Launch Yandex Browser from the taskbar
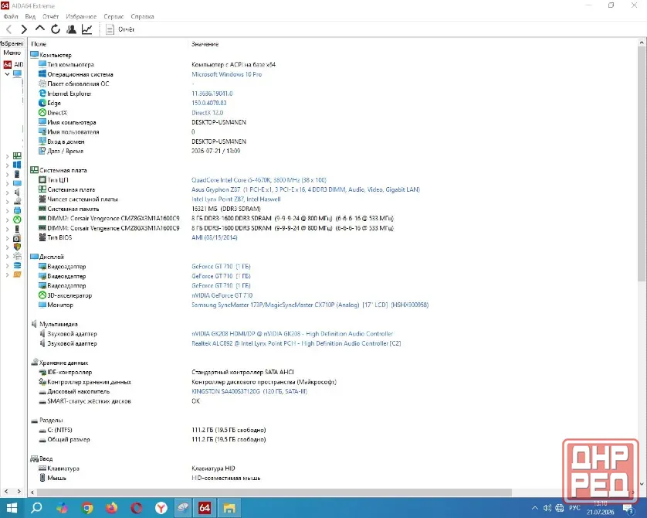 161,508
